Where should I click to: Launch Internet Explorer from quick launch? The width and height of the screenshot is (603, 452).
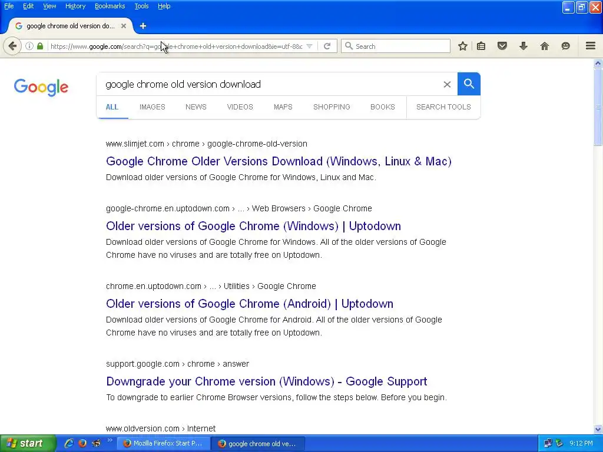pos(69,443)
